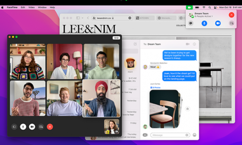
Task: Open the Apple menu
Action: click(x=2, y=7)
